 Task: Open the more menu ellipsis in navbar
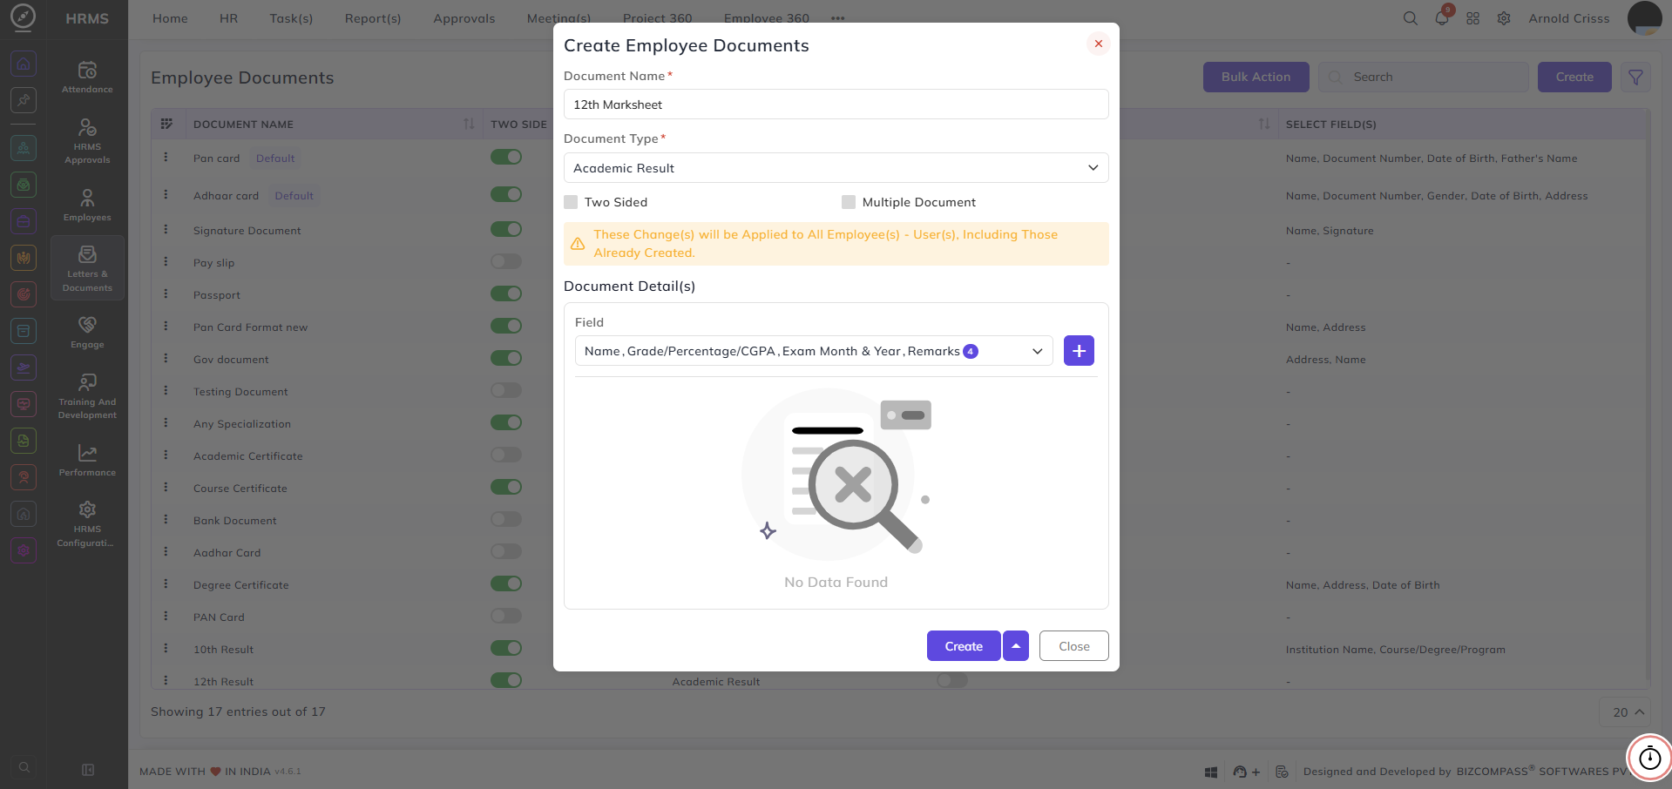[838, 18]
